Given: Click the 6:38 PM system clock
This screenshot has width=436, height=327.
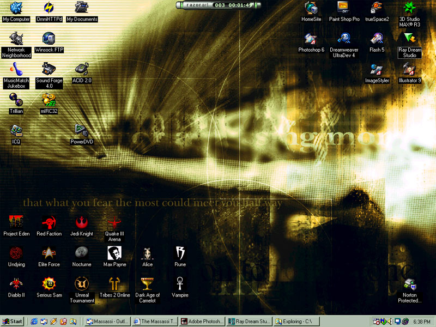Looking at the screenshot, I should tap(421, 322).
